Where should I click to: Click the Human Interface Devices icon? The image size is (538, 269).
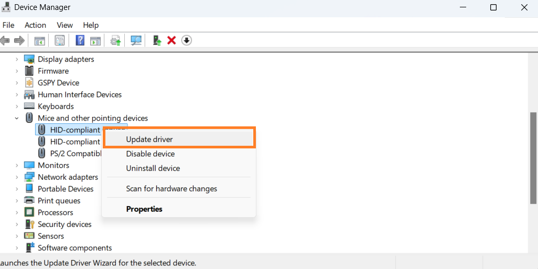(29, 94)
